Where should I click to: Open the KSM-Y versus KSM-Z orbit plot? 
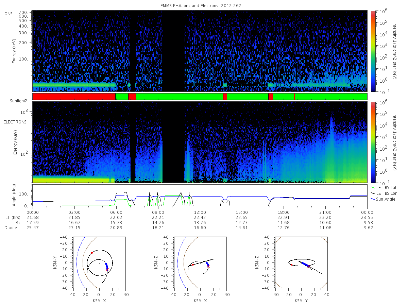point(301,262)
